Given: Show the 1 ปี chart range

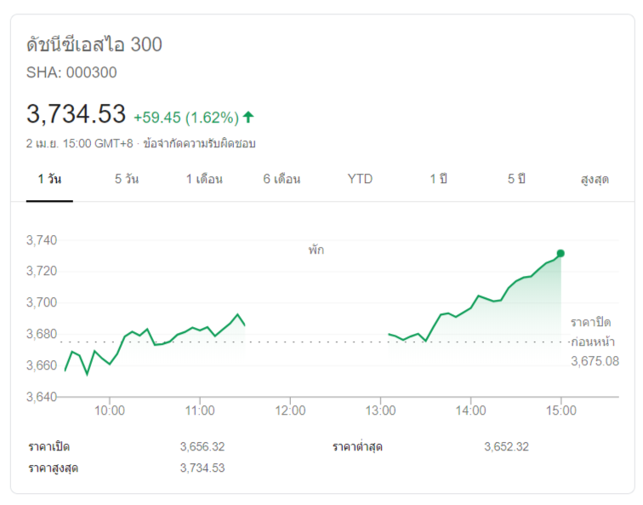Looking at the screenshot, I should pos(438,179).
